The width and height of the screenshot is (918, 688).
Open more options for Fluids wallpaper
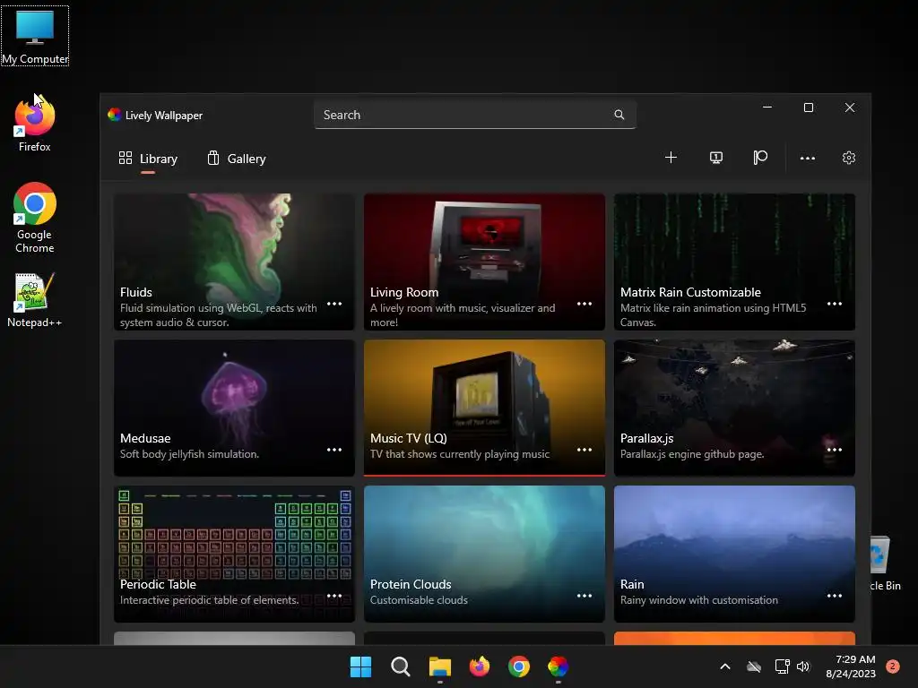334,304
